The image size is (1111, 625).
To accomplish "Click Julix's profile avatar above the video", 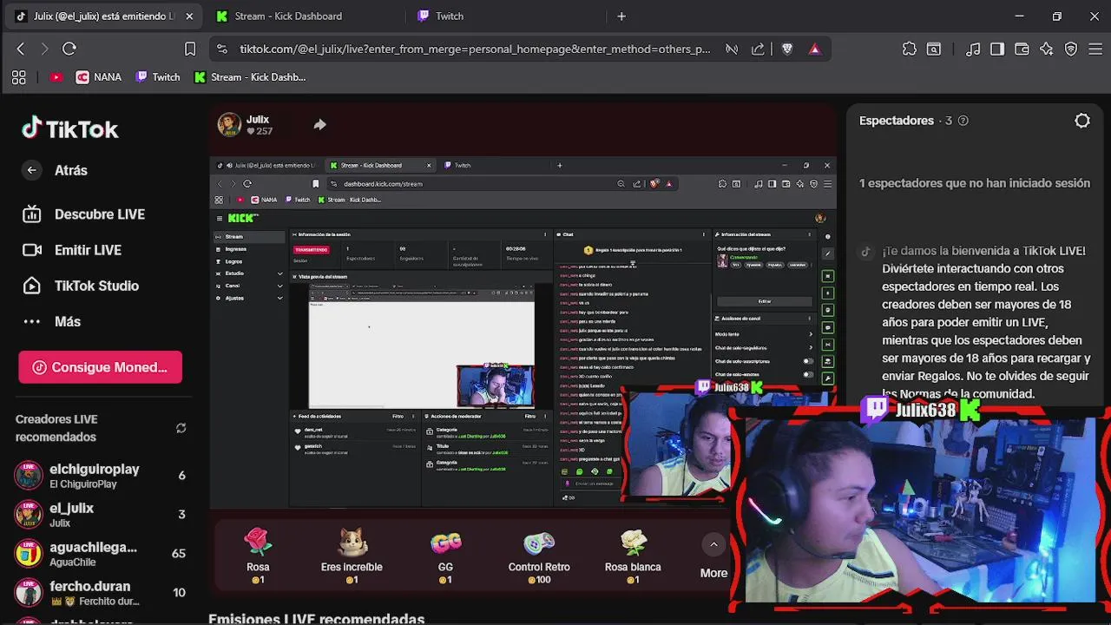I will coord(229,124).
